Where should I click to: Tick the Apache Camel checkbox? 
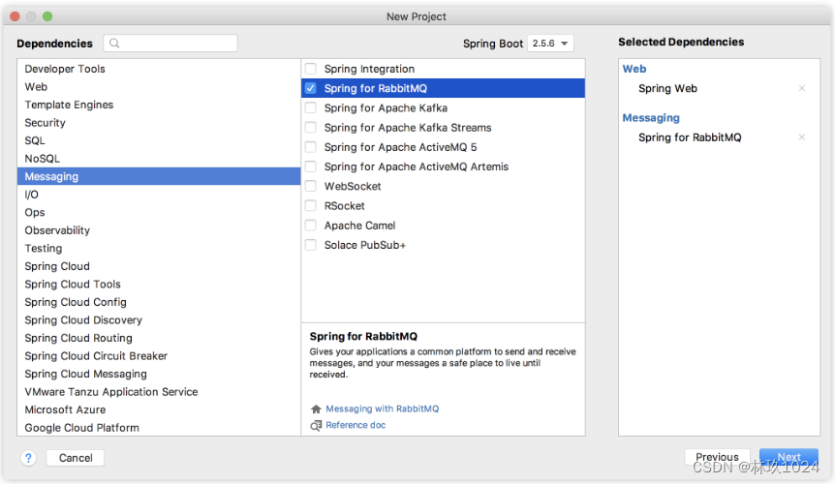(x=311, y=226)
